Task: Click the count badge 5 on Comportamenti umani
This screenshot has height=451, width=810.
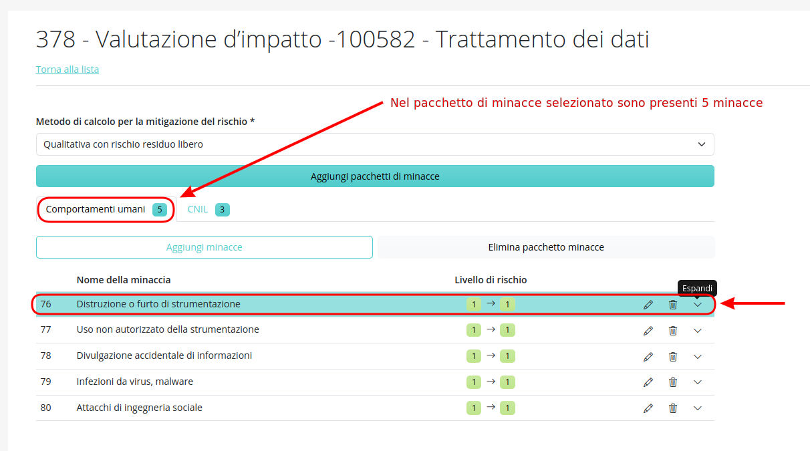Action: (159, 210)
